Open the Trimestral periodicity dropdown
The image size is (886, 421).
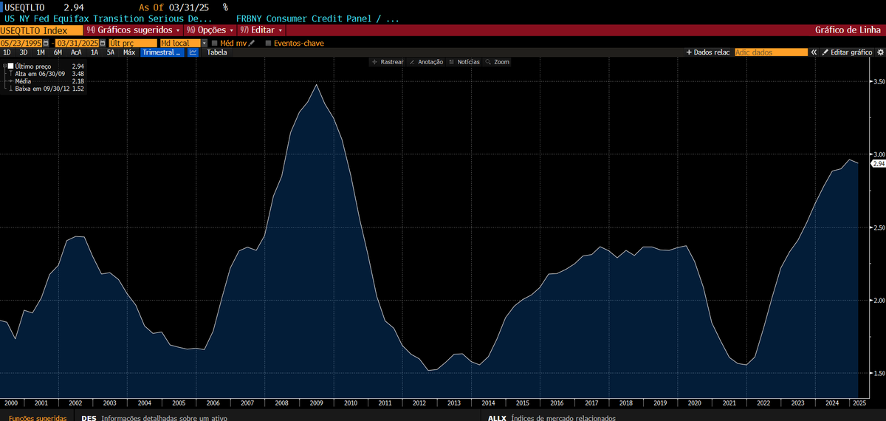tap(162, 52)
